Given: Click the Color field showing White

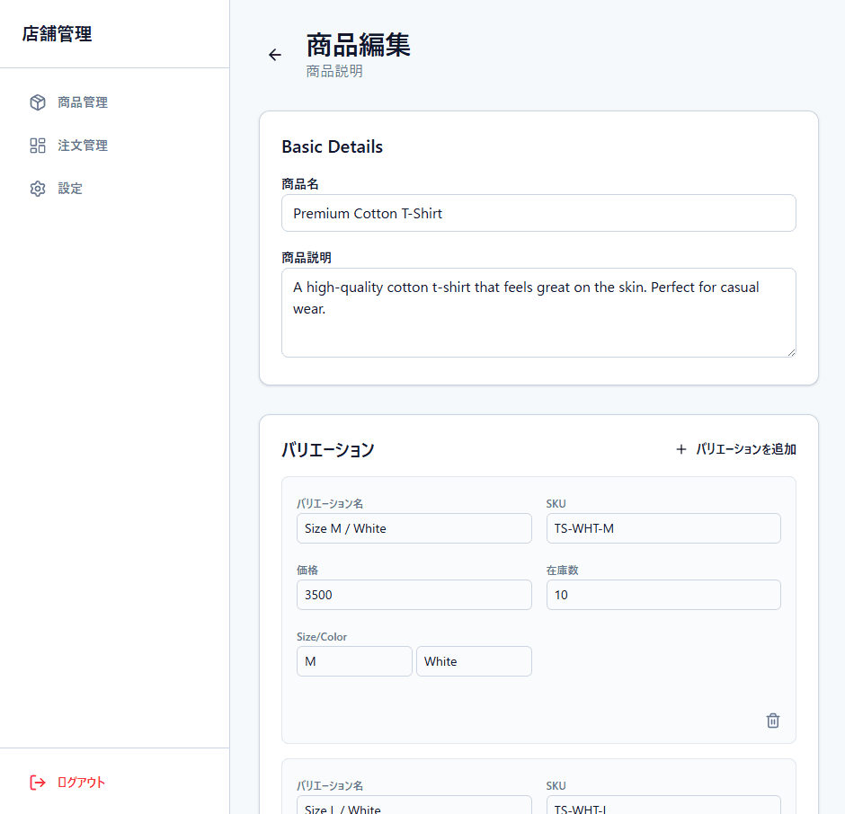Looking at the screenshot, I should pos(474,661).
